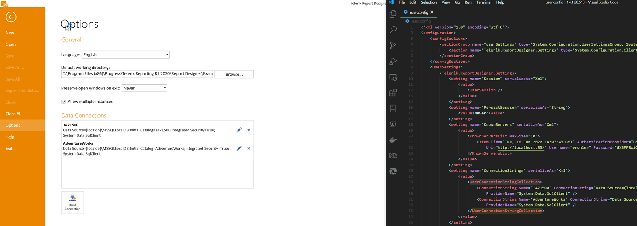The image size is (637, 226).
Task: Click the Build Connection button
Action: 73,202
